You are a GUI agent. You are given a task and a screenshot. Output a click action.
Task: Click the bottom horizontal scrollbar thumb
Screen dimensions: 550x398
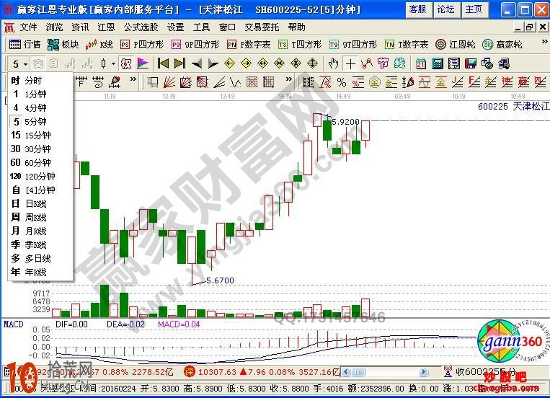(358, 371)
